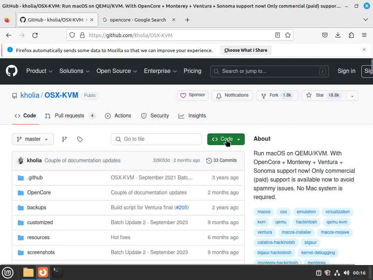Close the opencore Google Search tab
The width and height of the screenshot is (373, 280).
pyautogui.click(x=174, y=20)
